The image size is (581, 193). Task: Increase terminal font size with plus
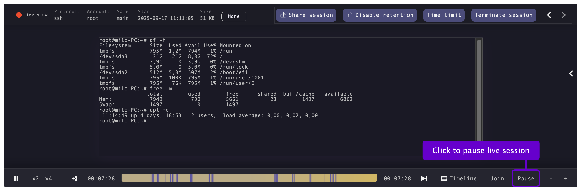(x=566, y=179)
